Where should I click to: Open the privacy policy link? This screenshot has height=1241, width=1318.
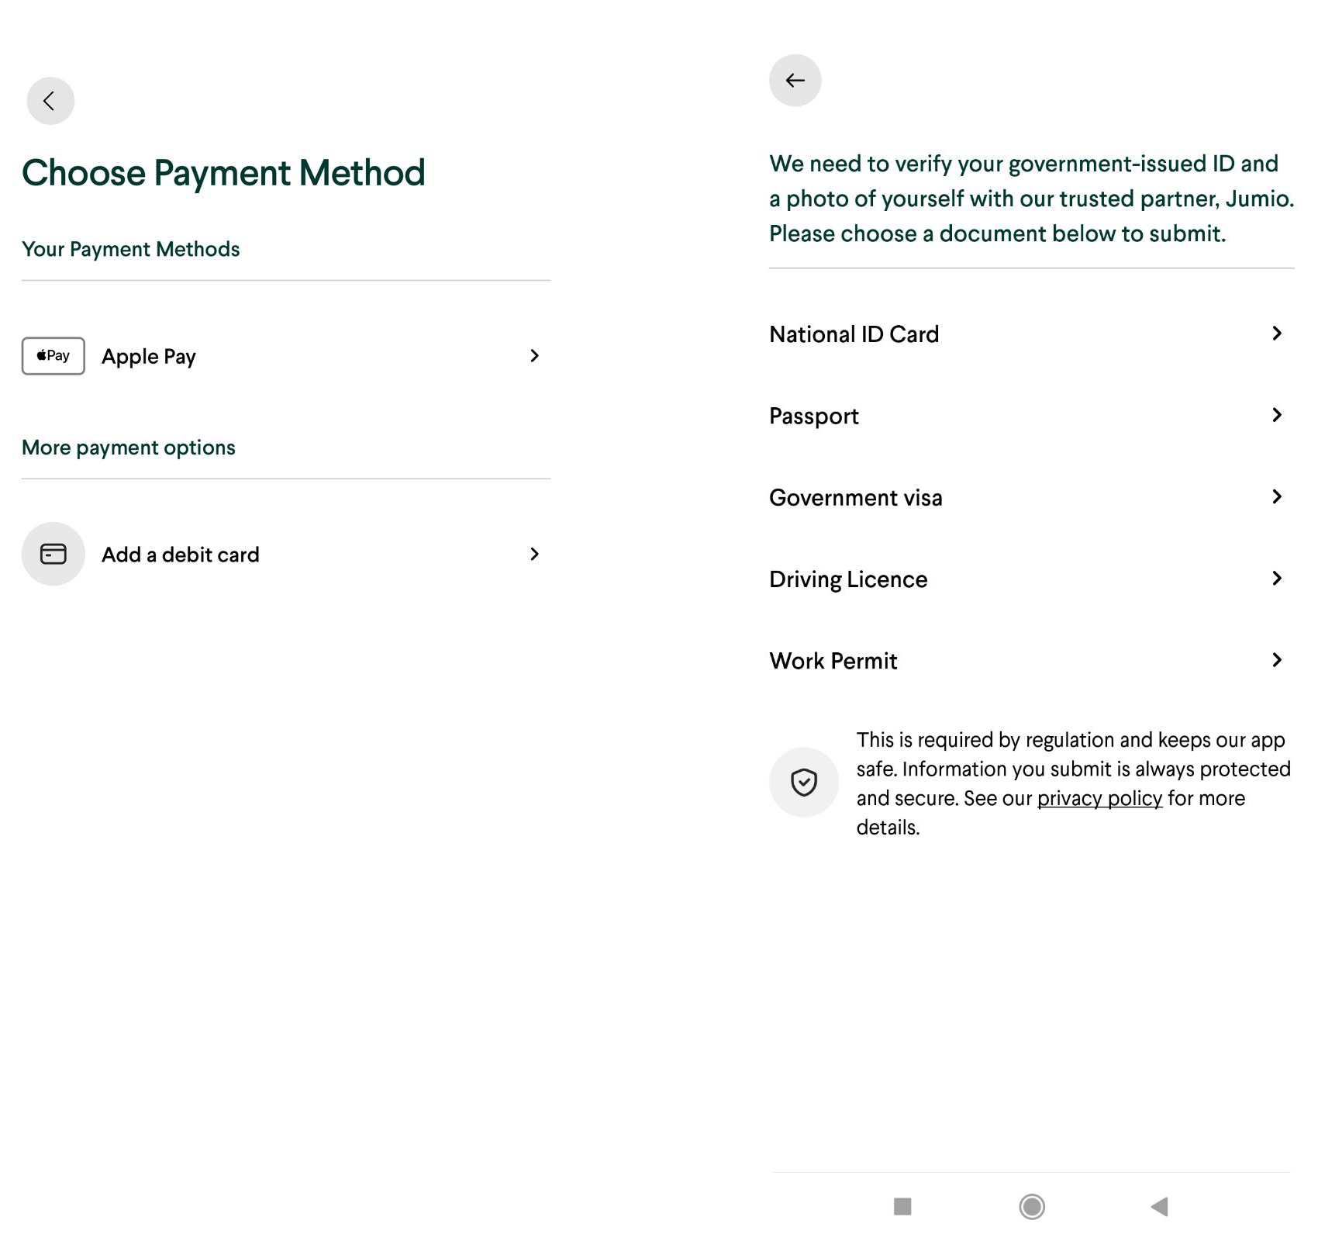click(1099, 798)
